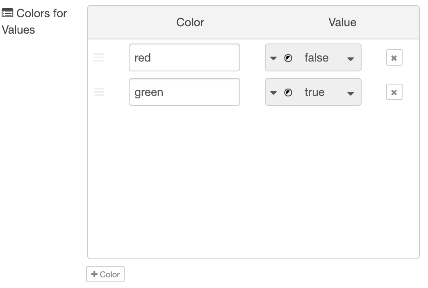Screen dimensions: 428x288
Task: Click the Value column header
Action: tap(342, 22)
